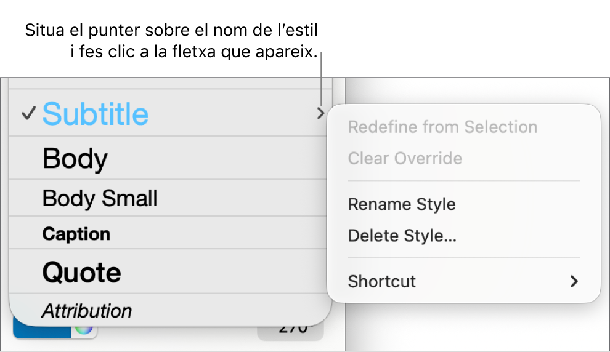Select Clear Override menu item
610x352 pixels.
[405, 158]
